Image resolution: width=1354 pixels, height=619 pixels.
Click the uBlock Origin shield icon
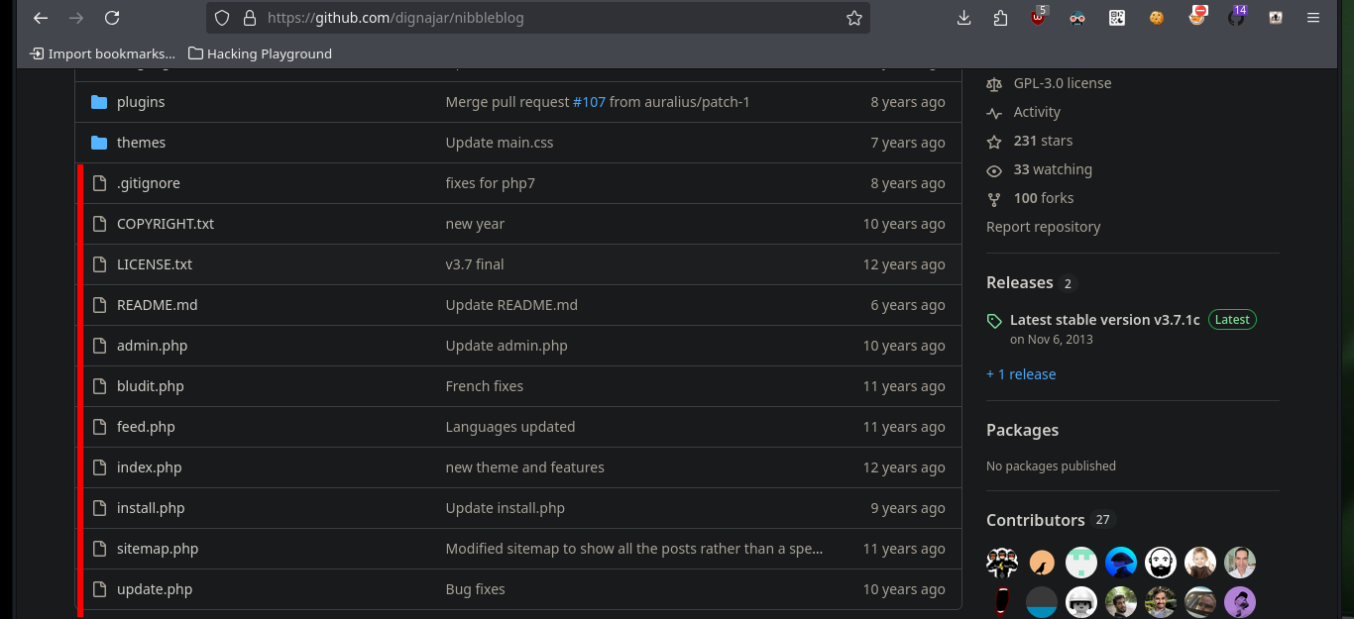[1038, 17]
